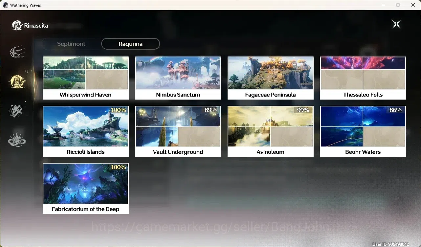Select the first region emblem in the left sidebar

pos(17,52)
